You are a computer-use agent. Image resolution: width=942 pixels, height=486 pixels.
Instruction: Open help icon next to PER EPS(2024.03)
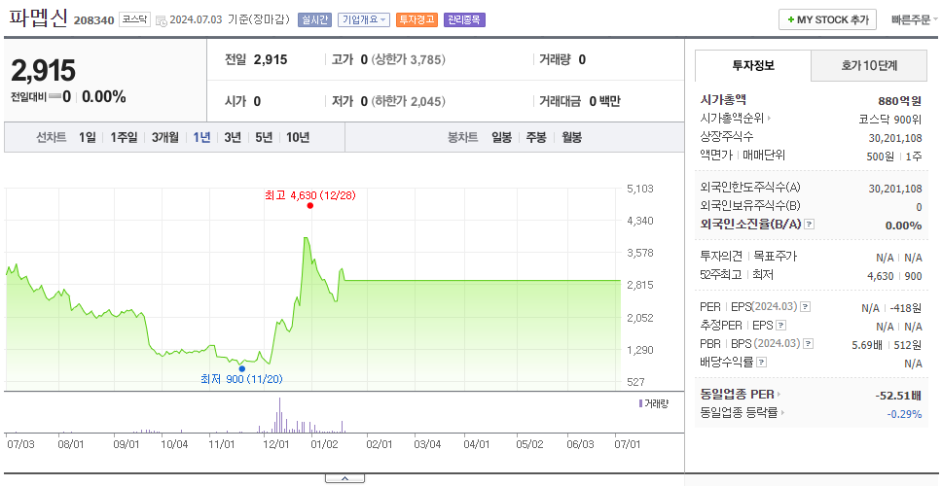tap(806, 307)
